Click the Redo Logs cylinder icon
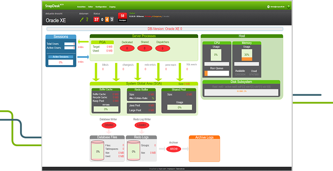This screenshot has height=171, width=333. pyautogui.click(x=133, y=151)
